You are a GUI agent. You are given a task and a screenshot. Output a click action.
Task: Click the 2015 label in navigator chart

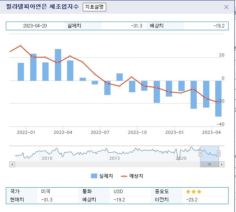(114, 158)
